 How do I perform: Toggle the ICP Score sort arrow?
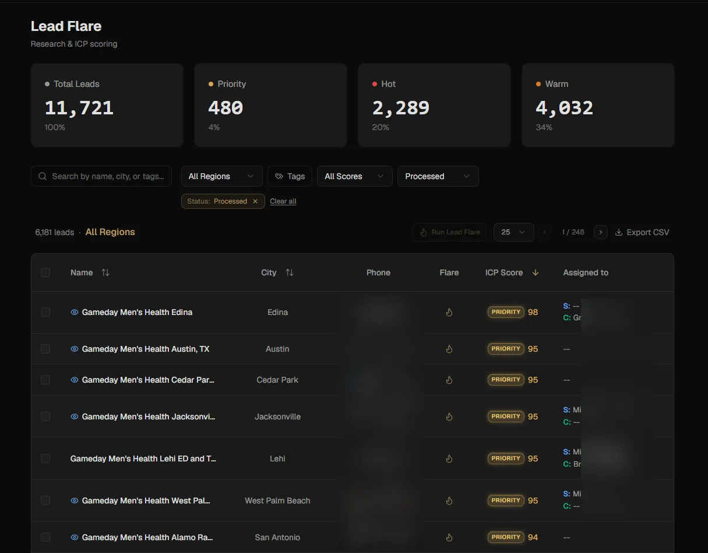536,272
